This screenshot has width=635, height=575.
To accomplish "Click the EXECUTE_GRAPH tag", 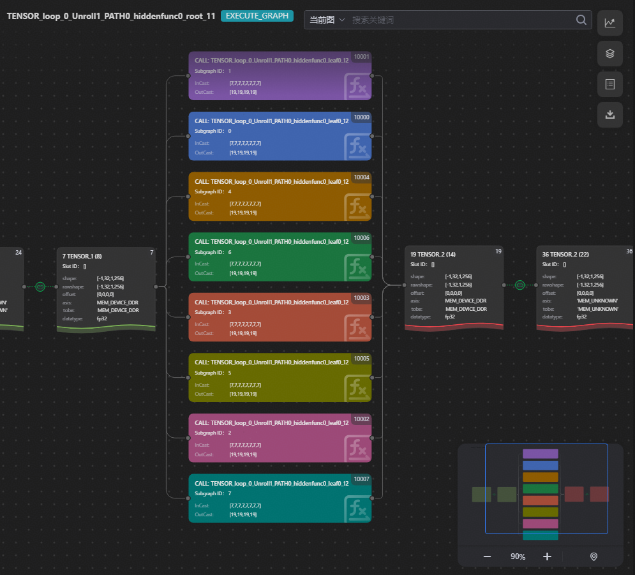I will pos(257,16).
